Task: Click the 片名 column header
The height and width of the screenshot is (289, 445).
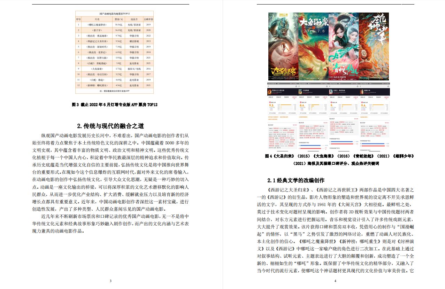Action: point(97,19)
